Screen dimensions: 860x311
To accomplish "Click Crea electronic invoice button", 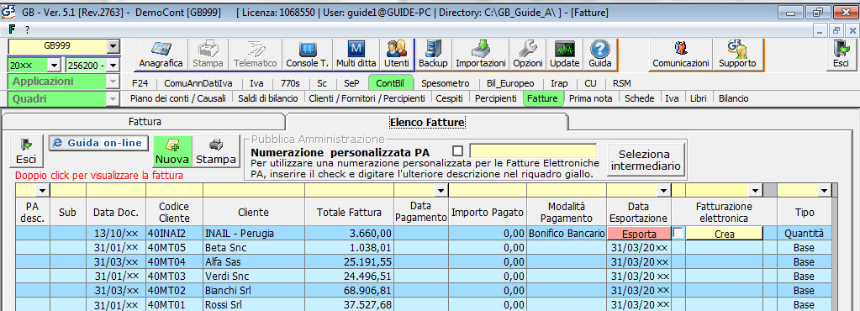I will tap(724, 233).
